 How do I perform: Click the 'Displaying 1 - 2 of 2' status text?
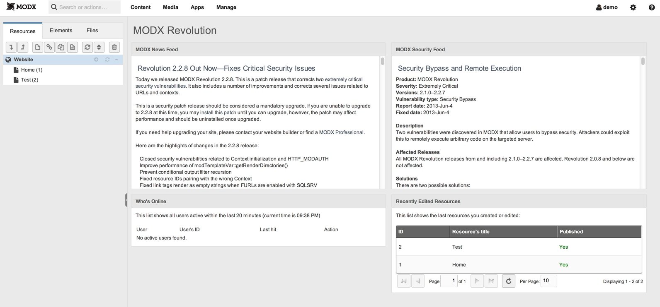tap(623, 281)
